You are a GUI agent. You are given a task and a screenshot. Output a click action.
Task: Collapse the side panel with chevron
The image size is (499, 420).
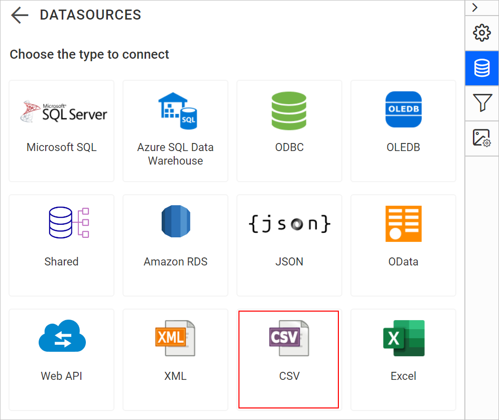point(475,8)
